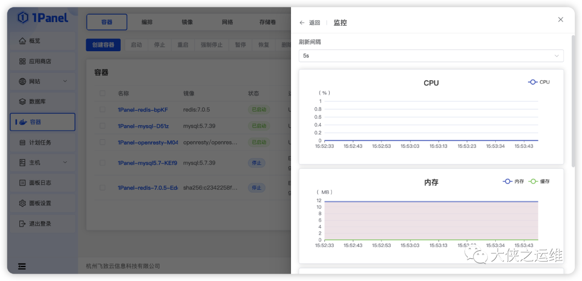Open 数据库 in the sidebar
The width and height of the screenshot is (582, 281).
coord(43,101)
